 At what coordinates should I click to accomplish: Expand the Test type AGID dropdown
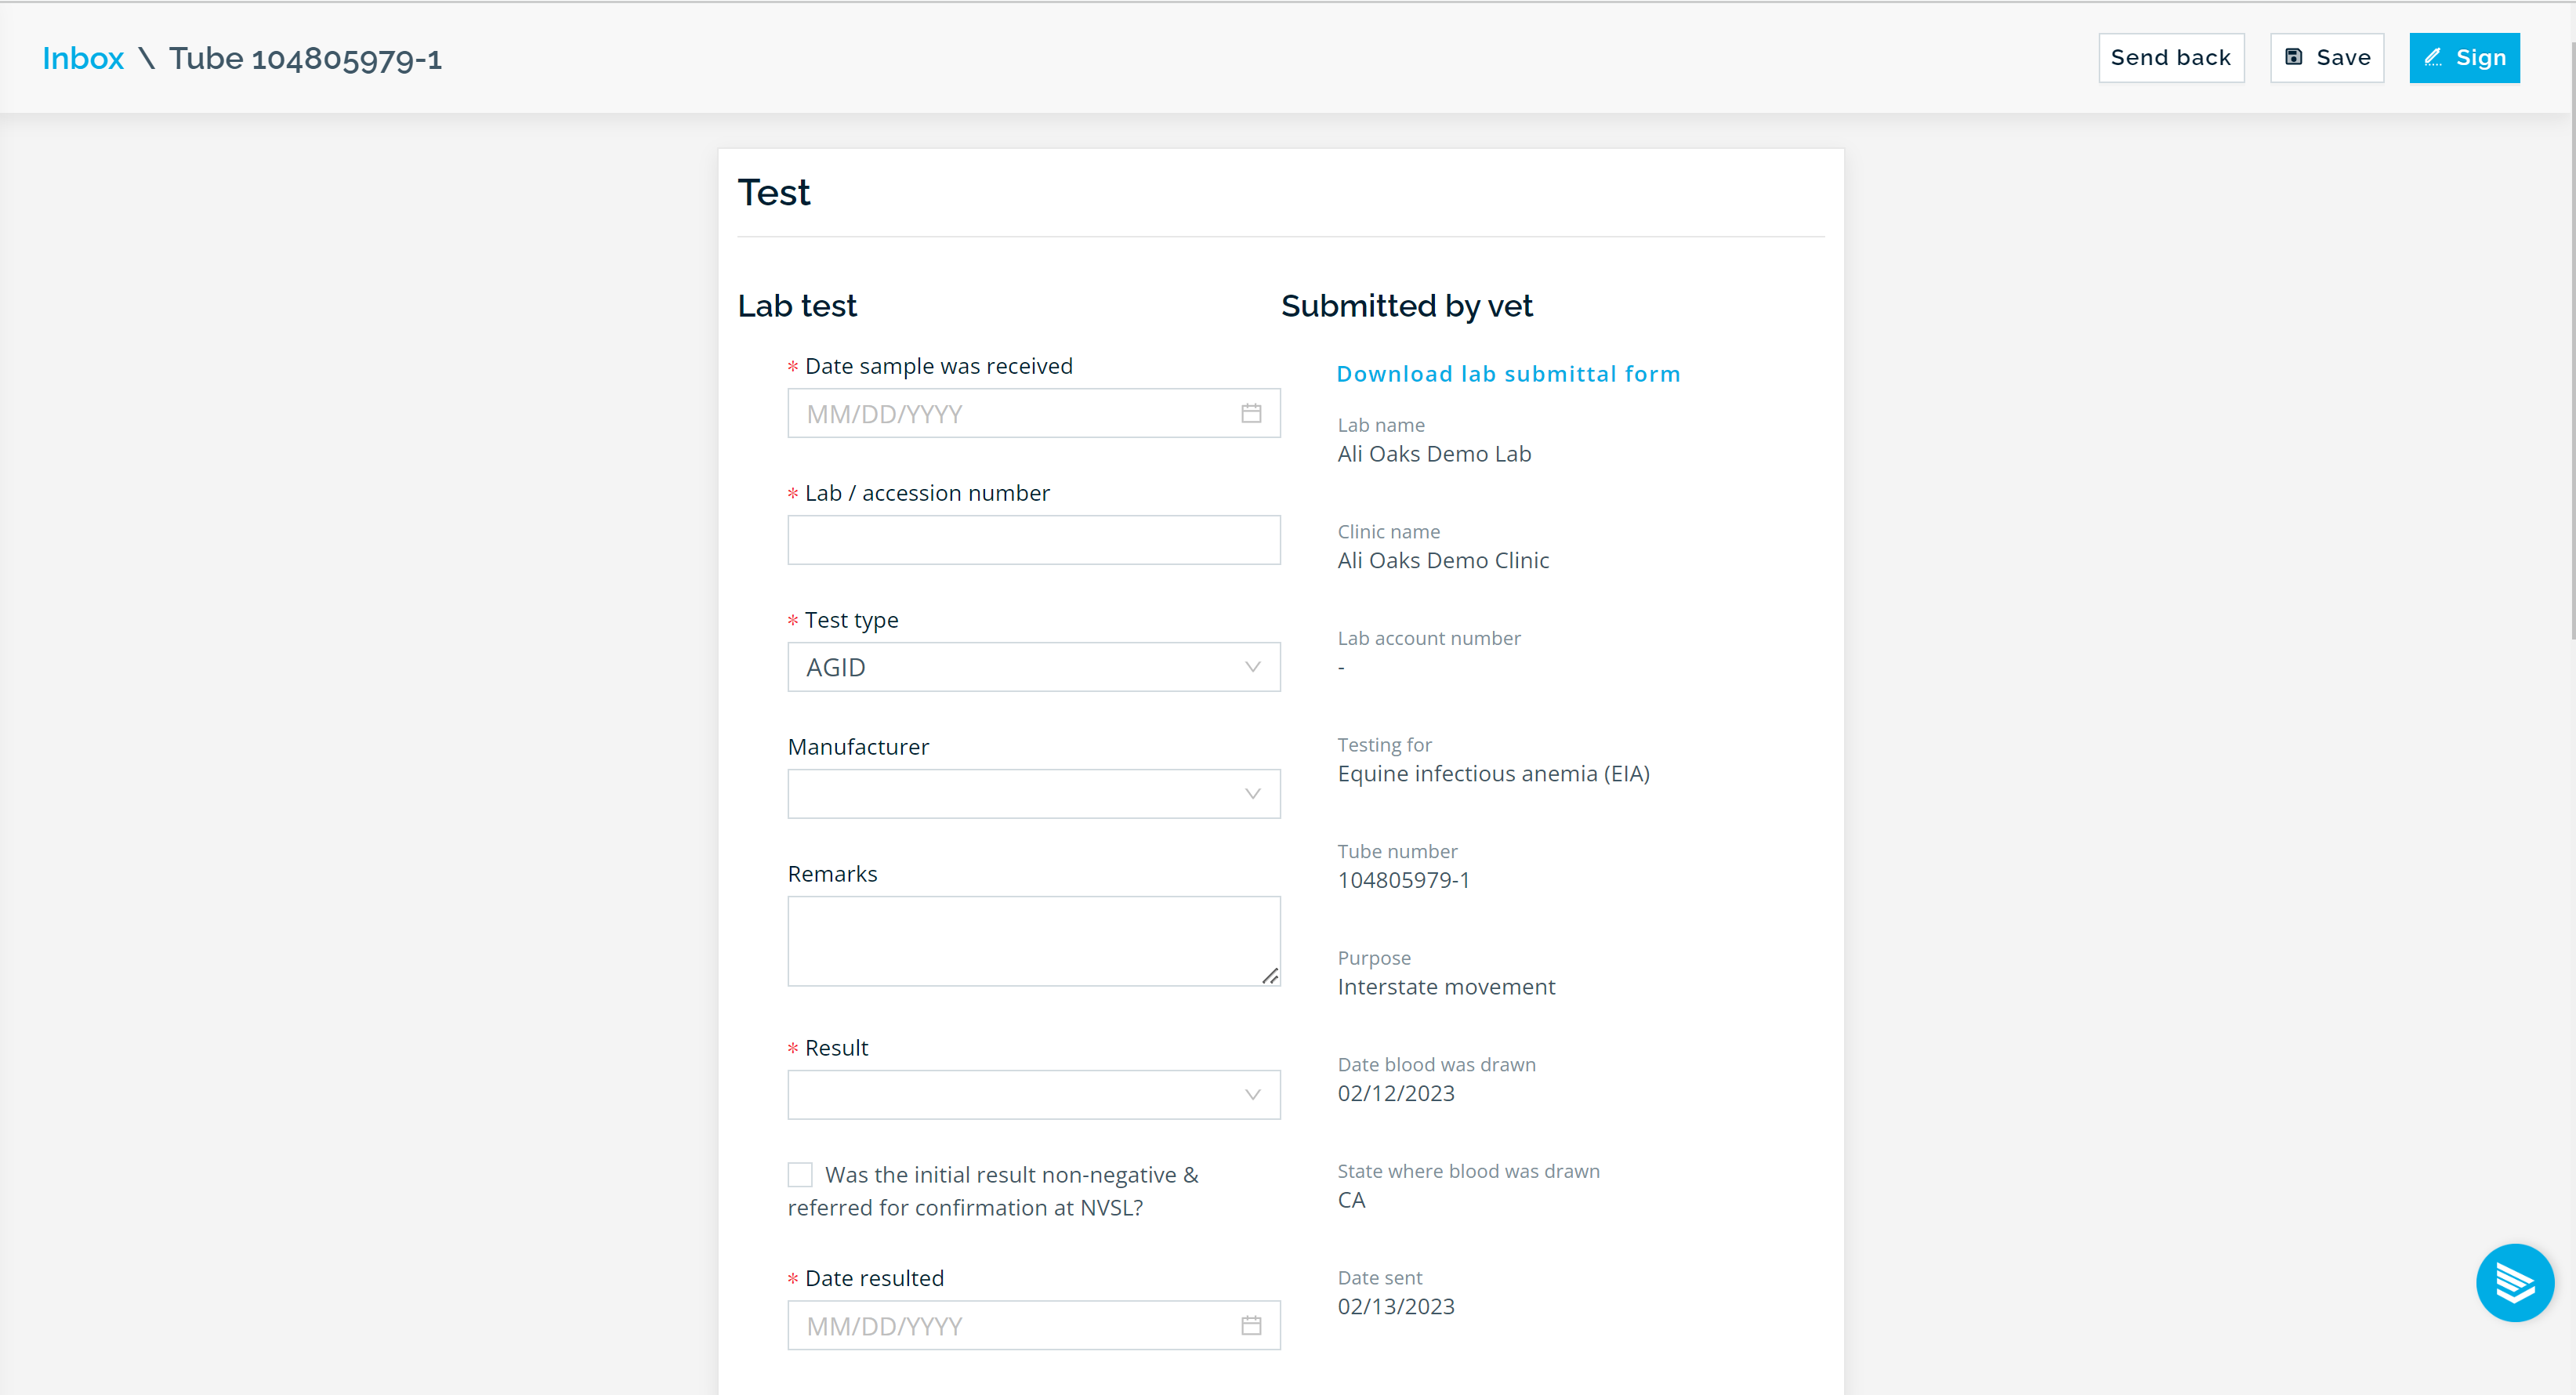(x=1033, y=667)
